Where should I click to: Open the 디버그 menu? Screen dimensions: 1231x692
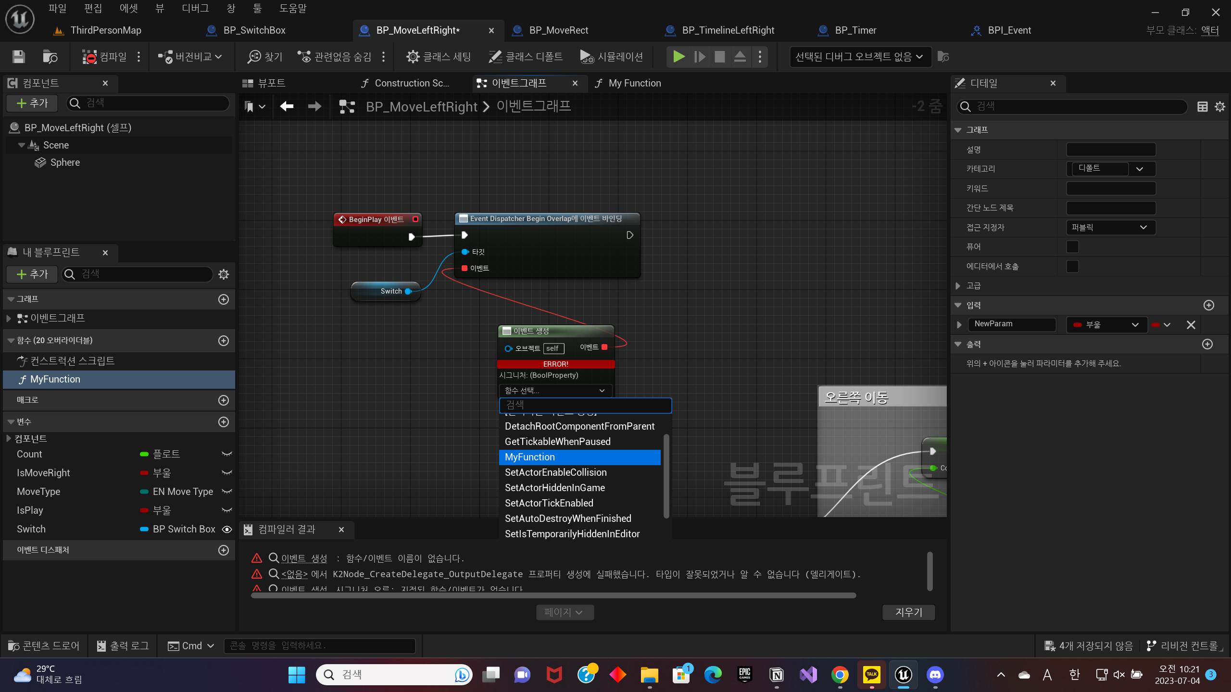click(x=195, y=8)
